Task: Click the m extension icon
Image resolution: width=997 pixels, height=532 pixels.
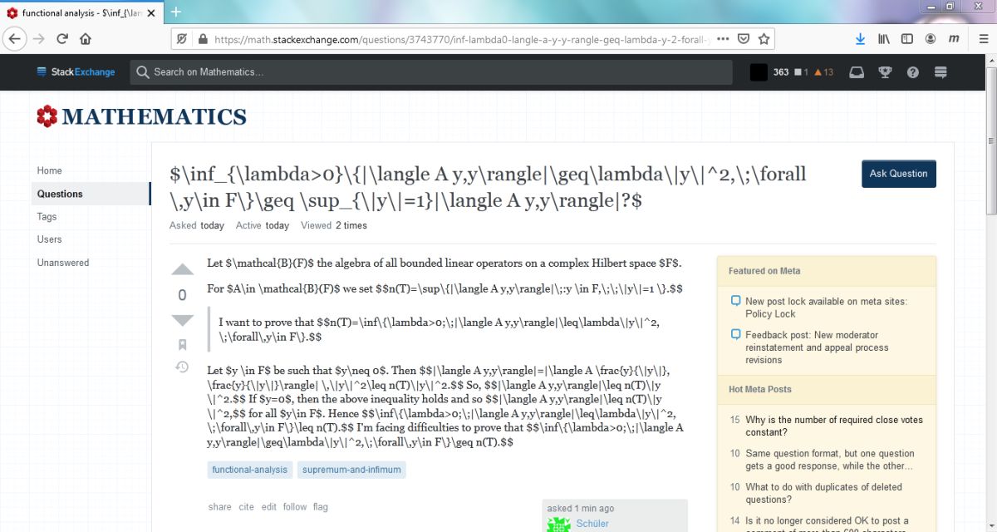Action: (x=954, y=39)
